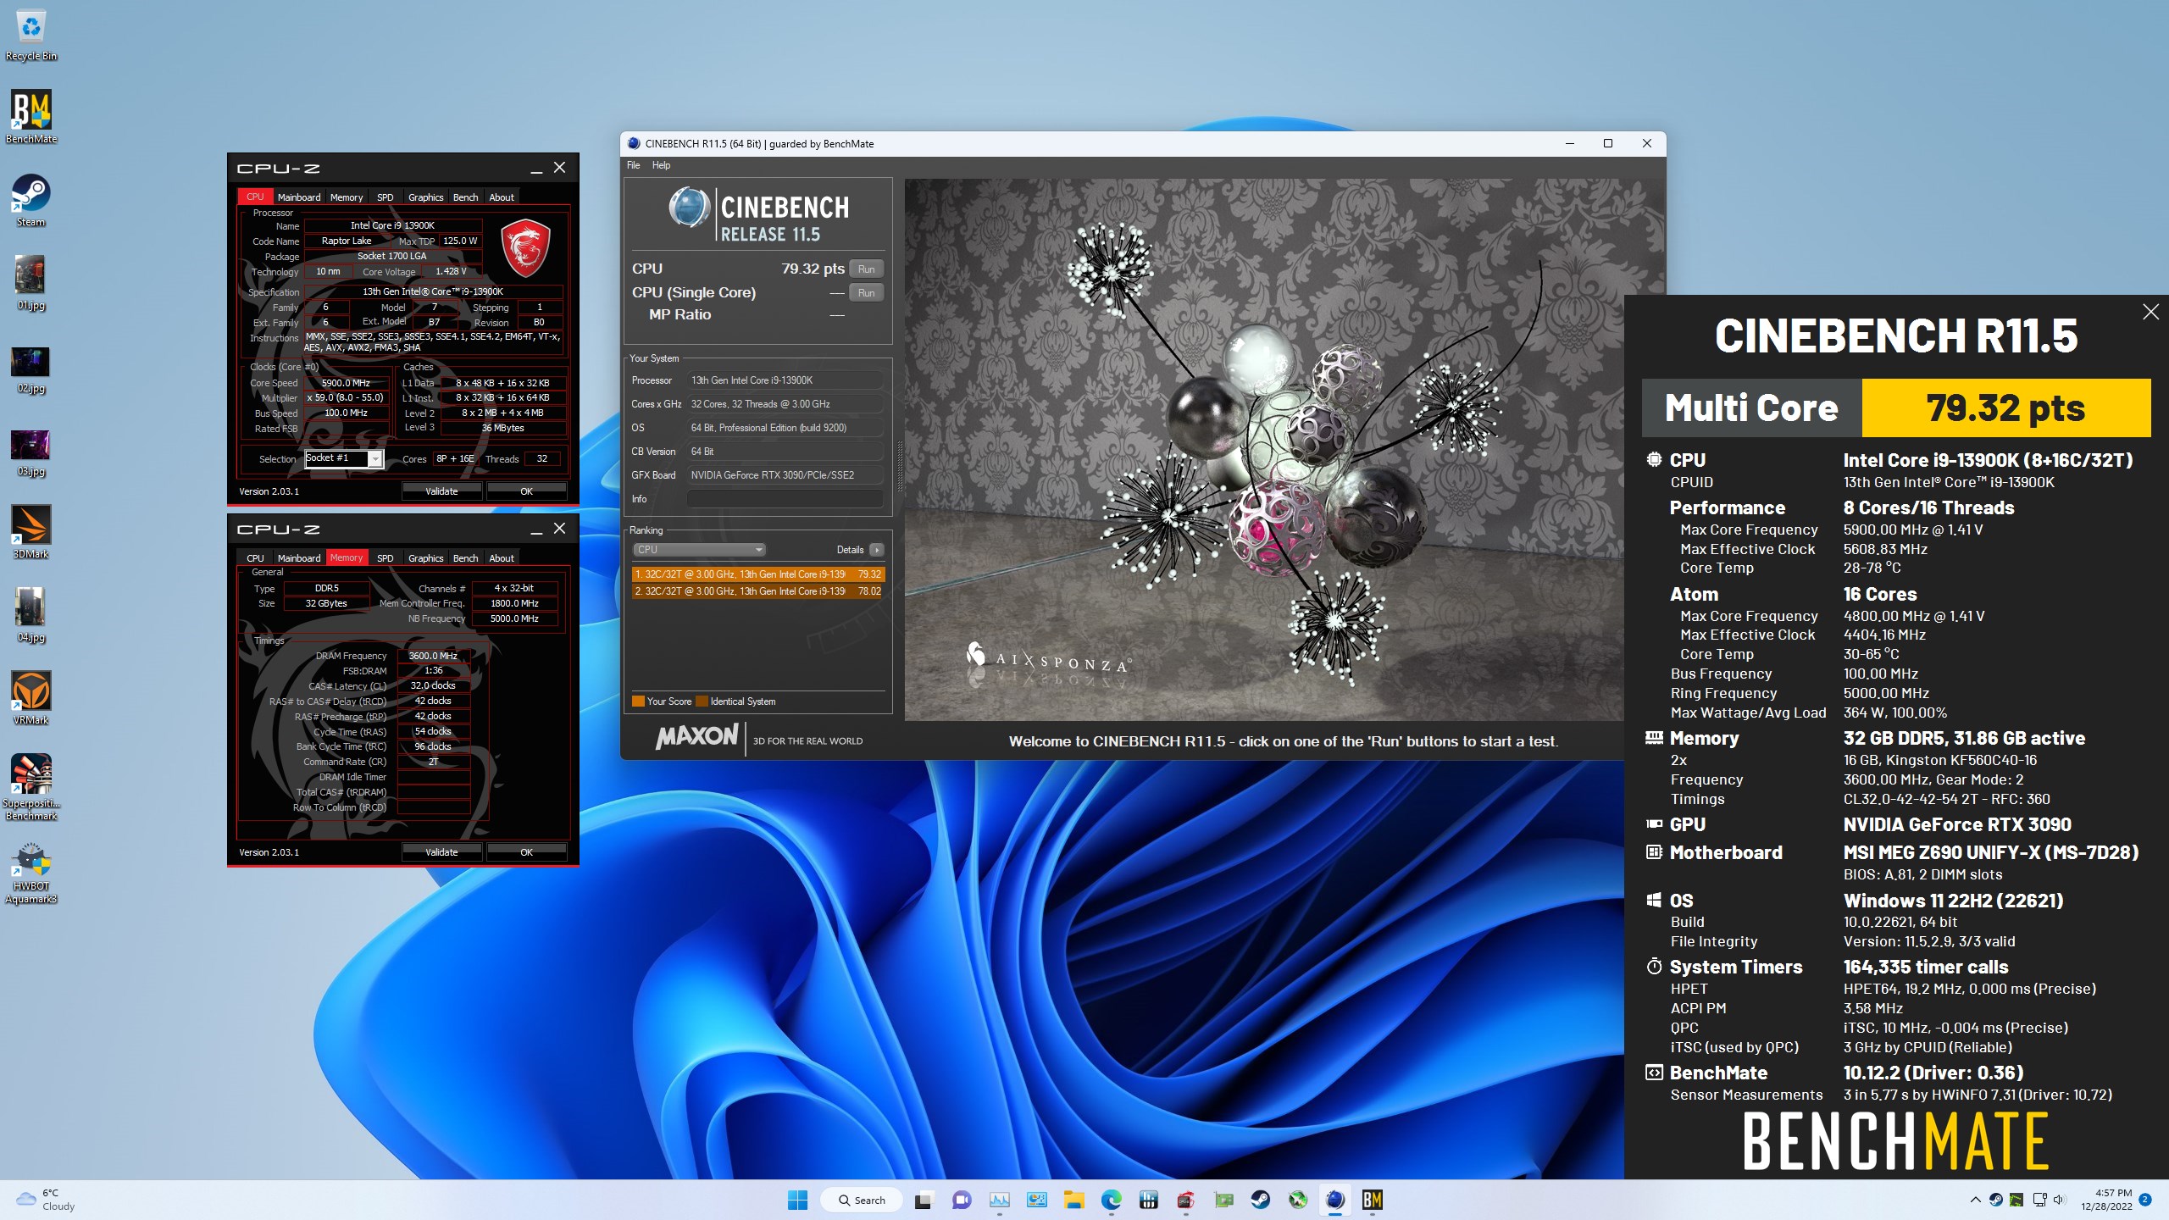Image resolution: width=2169 pixels, height=1220 pixels.
Task: Run the CPU multi-core test in Cinebench
Action: click(866, 269)
